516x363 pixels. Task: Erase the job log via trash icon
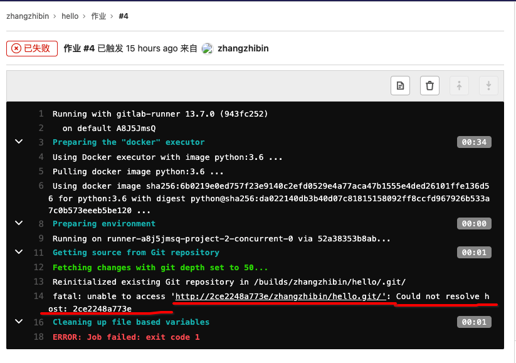429,85
